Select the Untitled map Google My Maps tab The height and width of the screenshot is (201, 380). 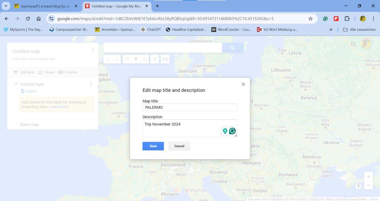click(116, 6)
